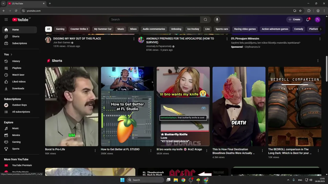Bookmark this page with star icon
Screen dimensions: 328x184
300,11
